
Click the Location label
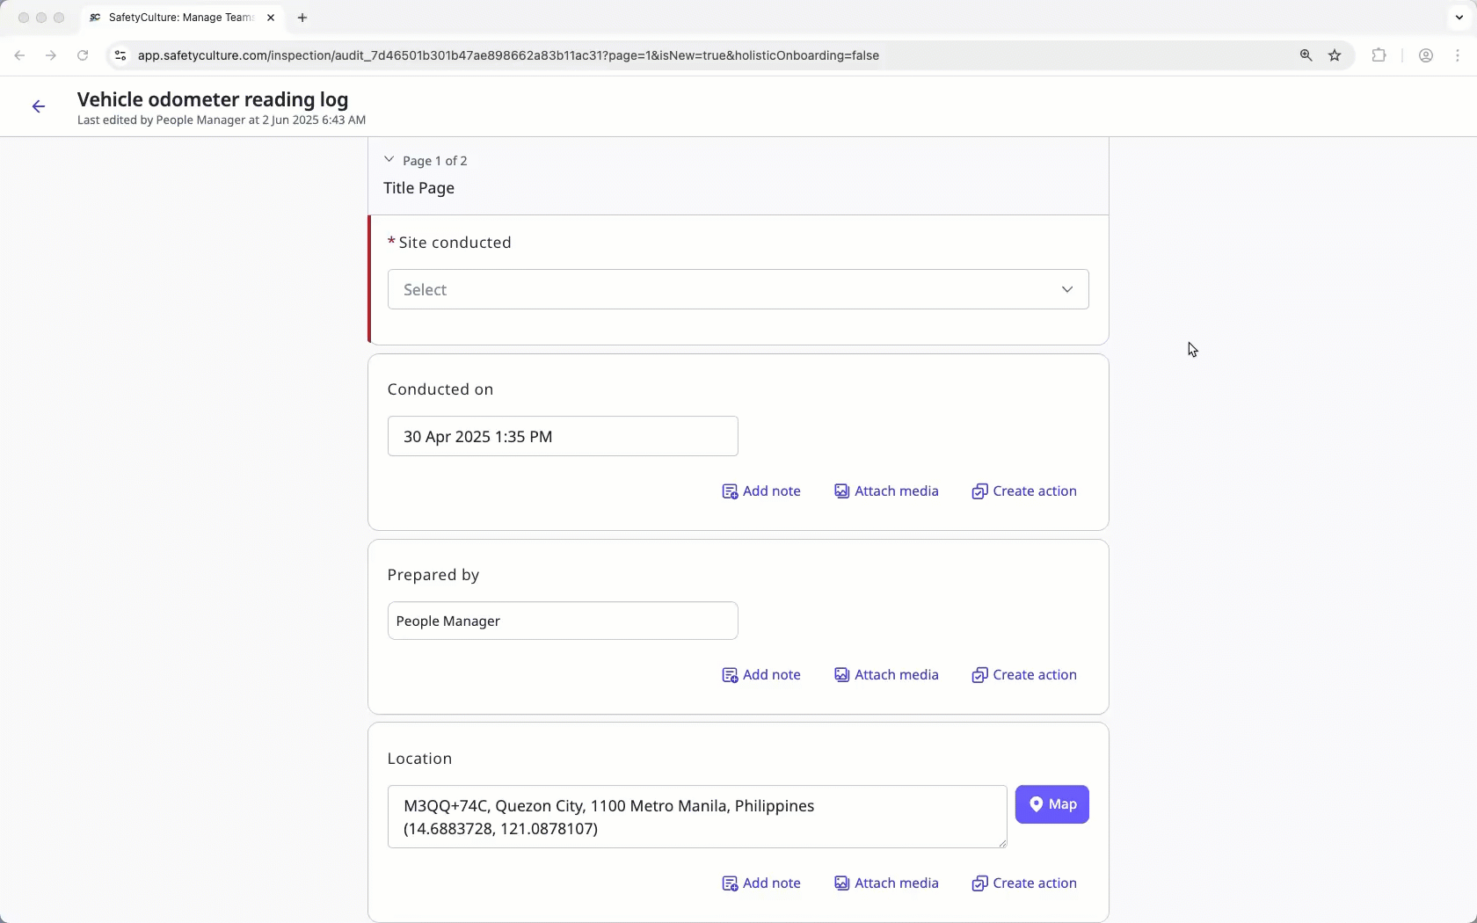pos(419,759)
